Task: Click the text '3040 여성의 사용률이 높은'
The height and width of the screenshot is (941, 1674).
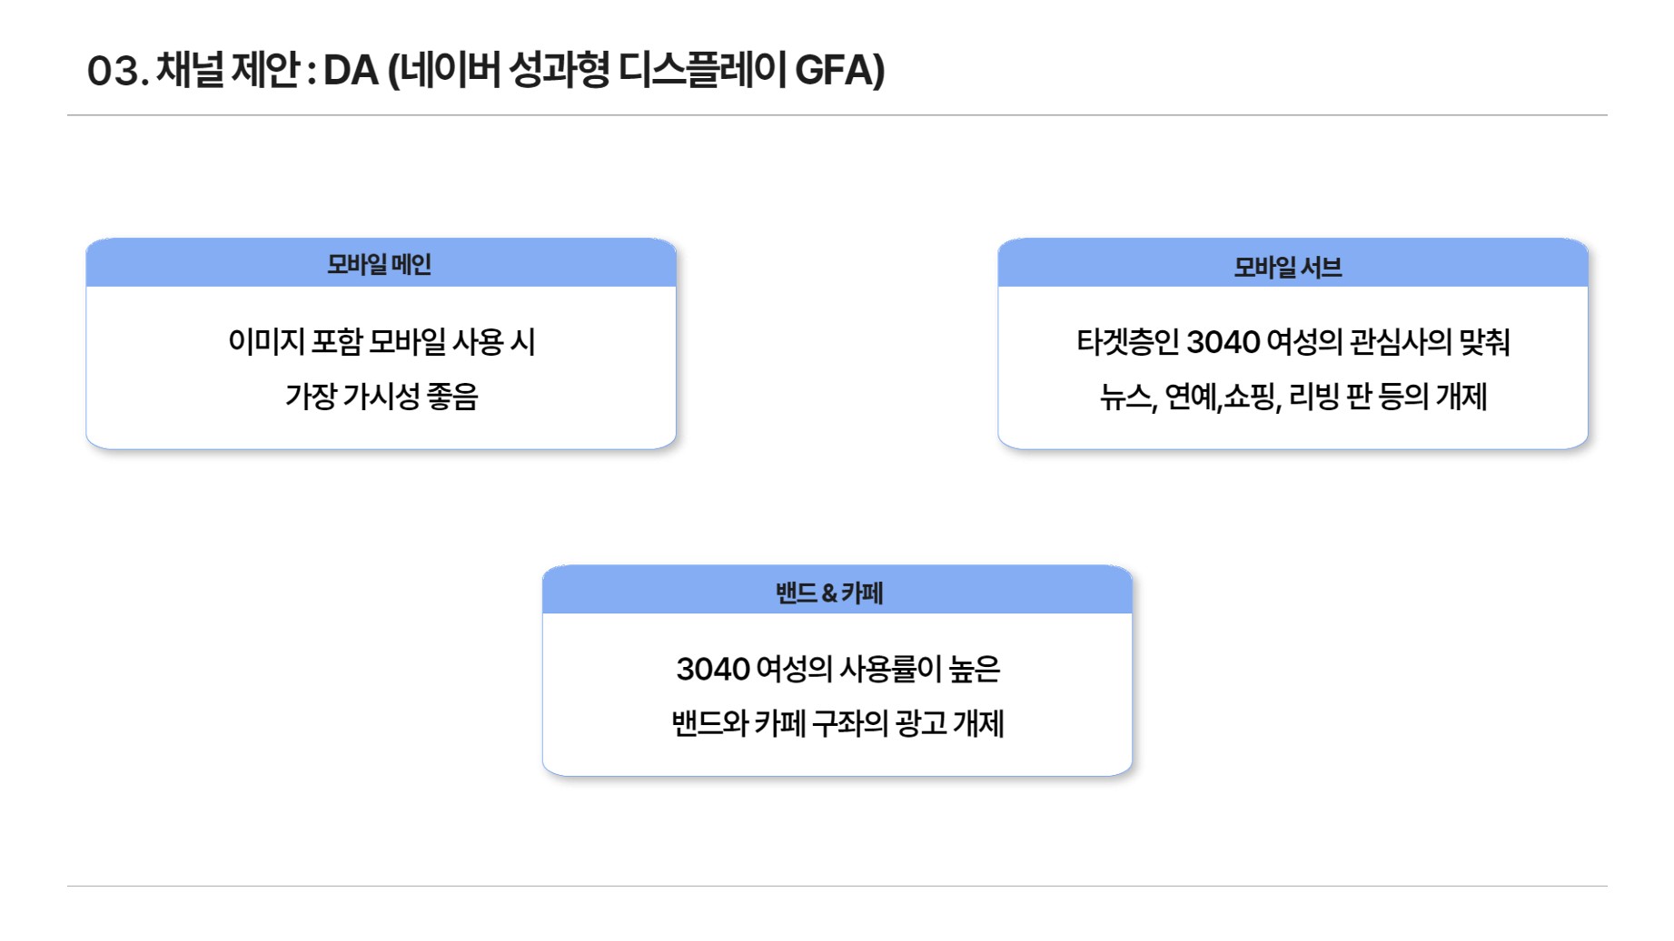Action: point(837,669)
